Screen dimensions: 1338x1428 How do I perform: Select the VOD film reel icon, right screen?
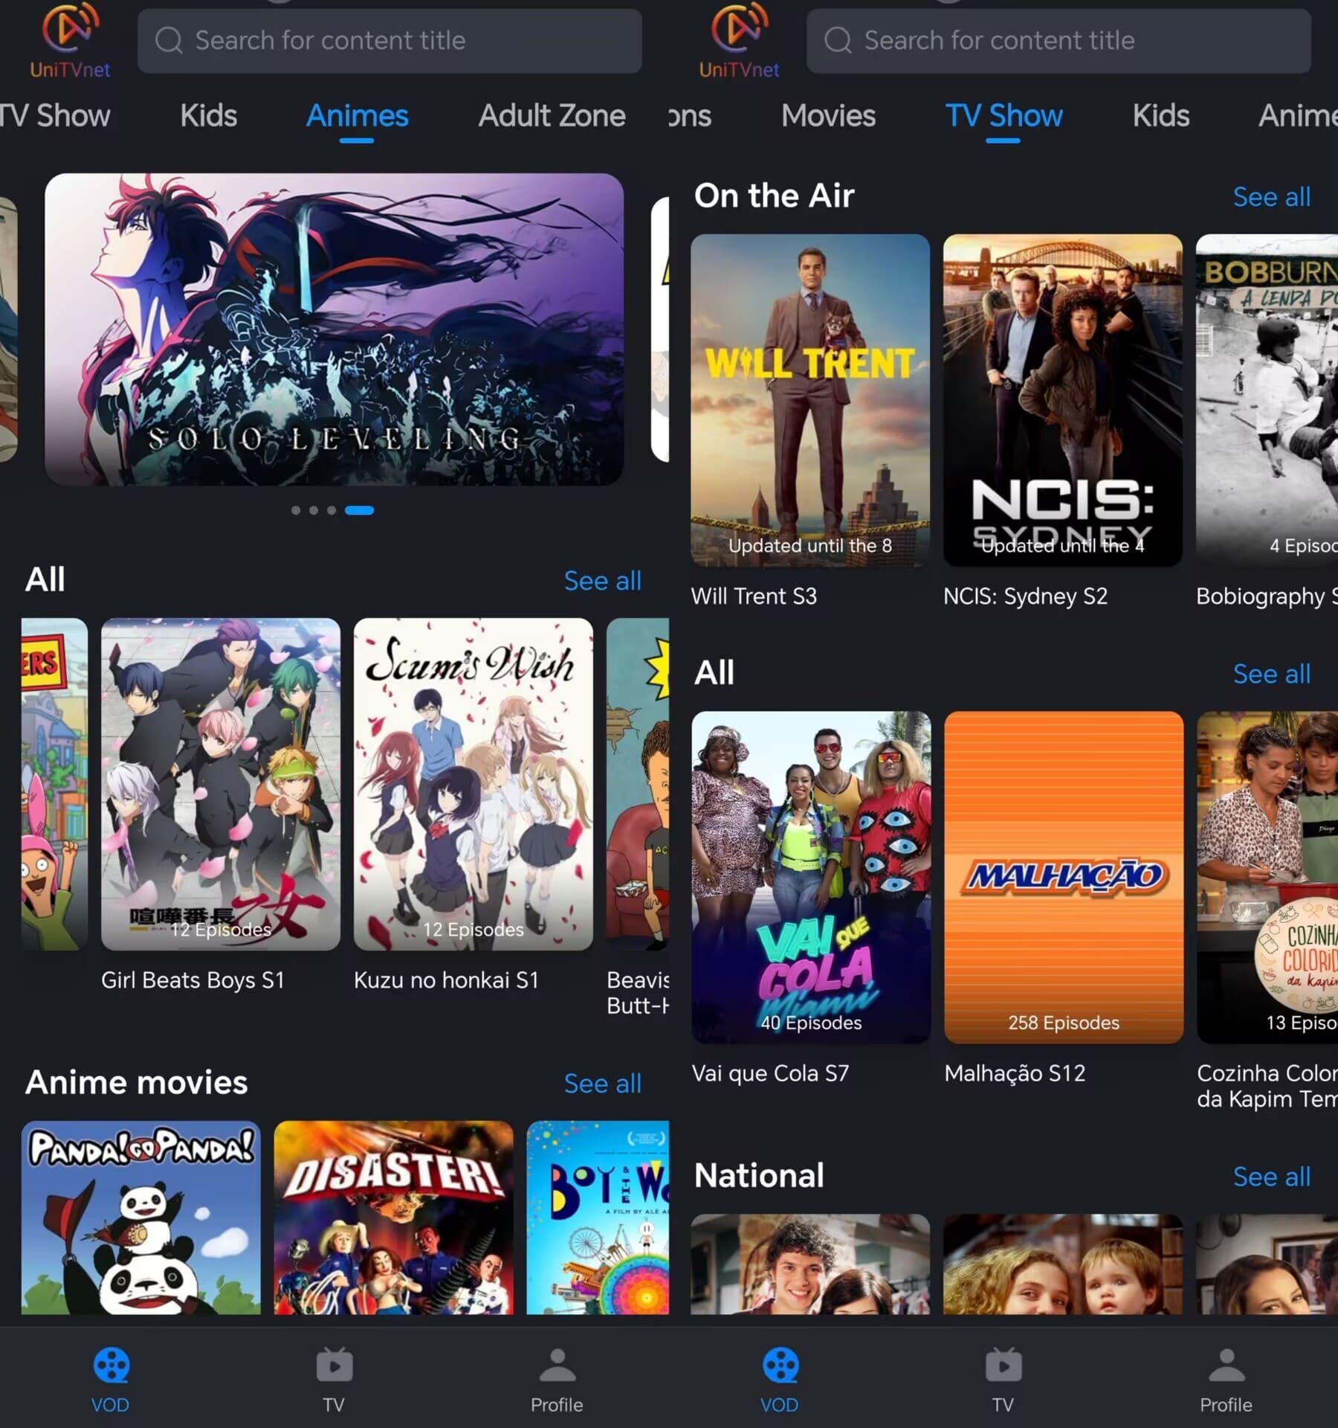780,1366
